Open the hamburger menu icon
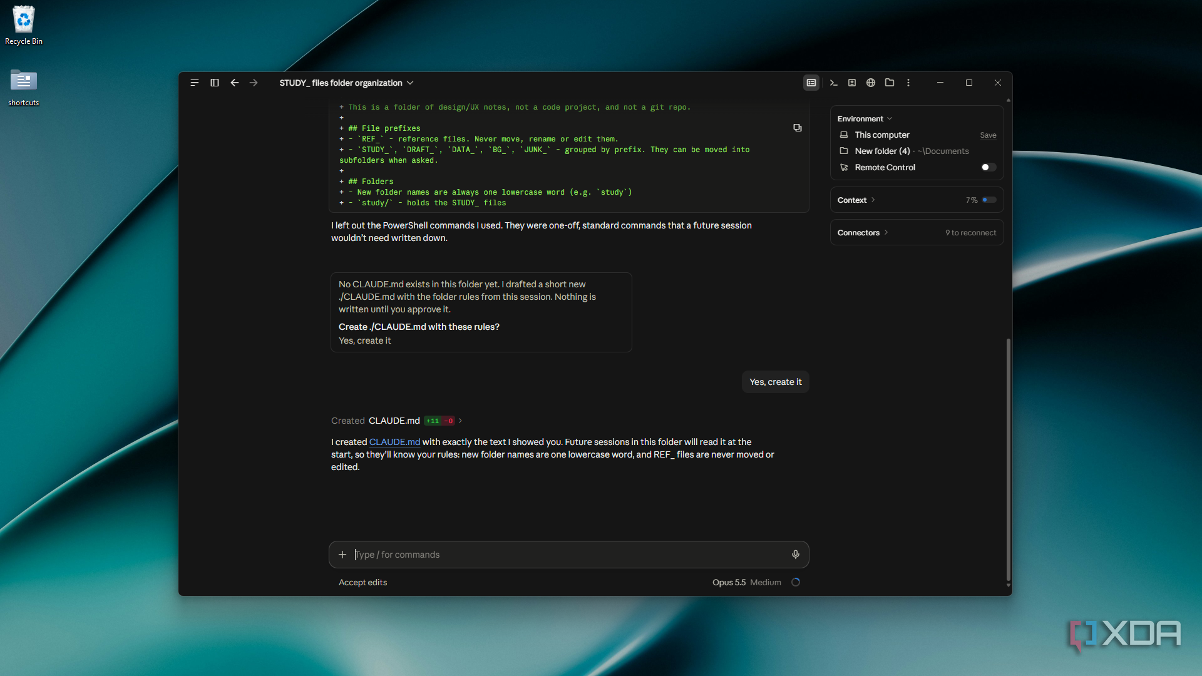 [x=195, y=83]
